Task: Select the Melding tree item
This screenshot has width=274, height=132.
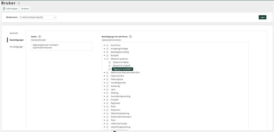Action: pyautogui.click(x=114, y=93)
